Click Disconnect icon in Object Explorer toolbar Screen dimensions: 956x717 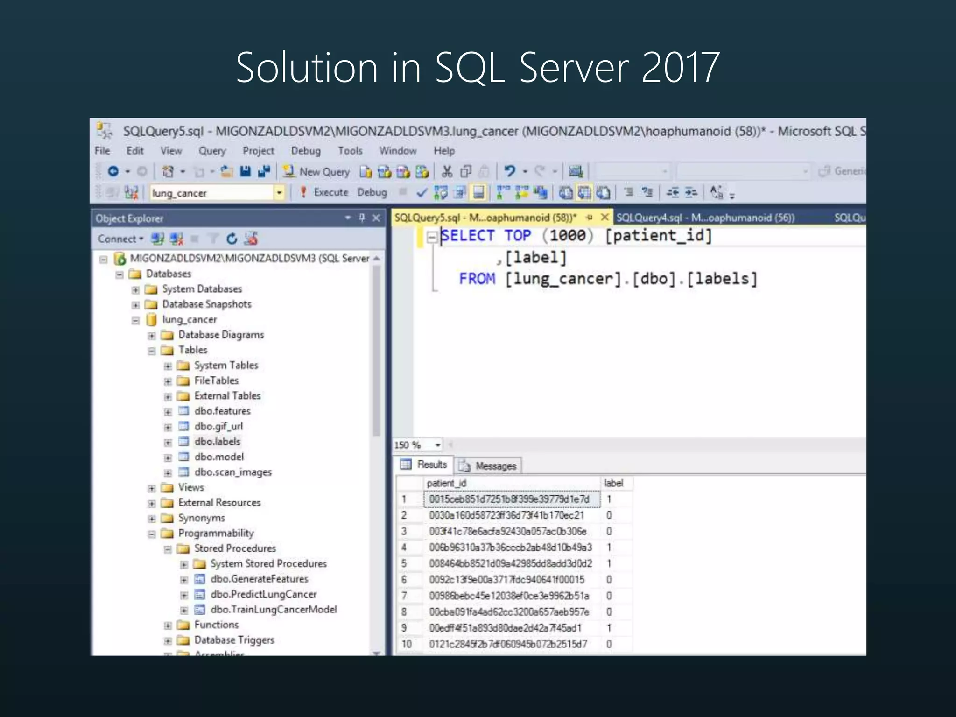pyautogui.click(x=176, y=239)
